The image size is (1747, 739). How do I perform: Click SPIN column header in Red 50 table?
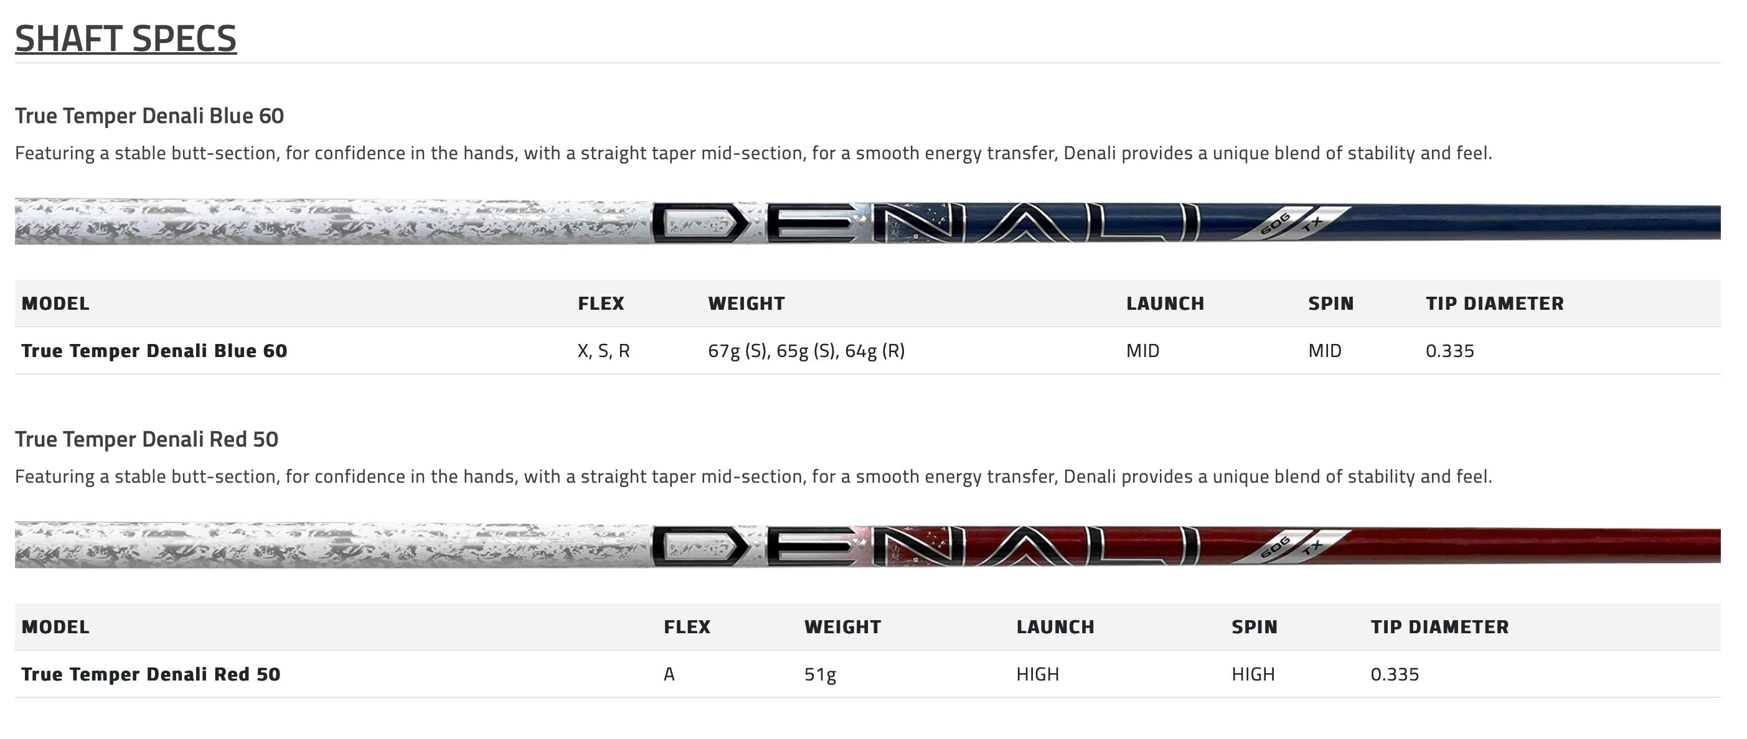[x=1254, y=627]
